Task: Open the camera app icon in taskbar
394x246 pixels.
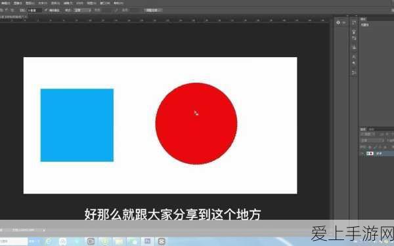Action: 91,241
